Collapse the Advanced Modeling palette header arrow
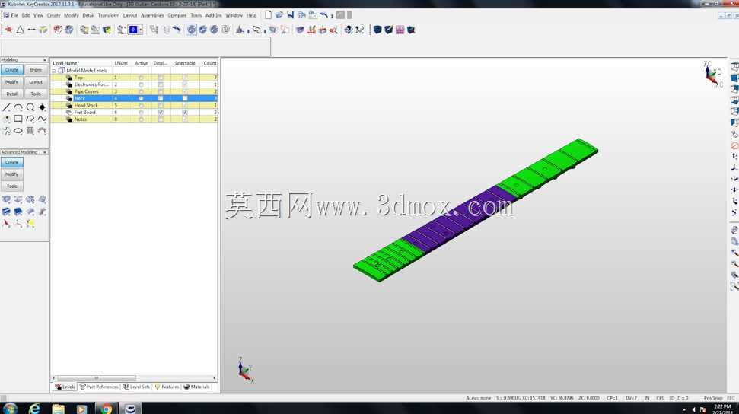 (45, 152)
